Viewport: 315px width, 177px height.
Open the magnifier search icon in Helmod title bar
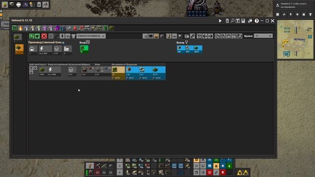pyautogui.click(x=232, y=21)
